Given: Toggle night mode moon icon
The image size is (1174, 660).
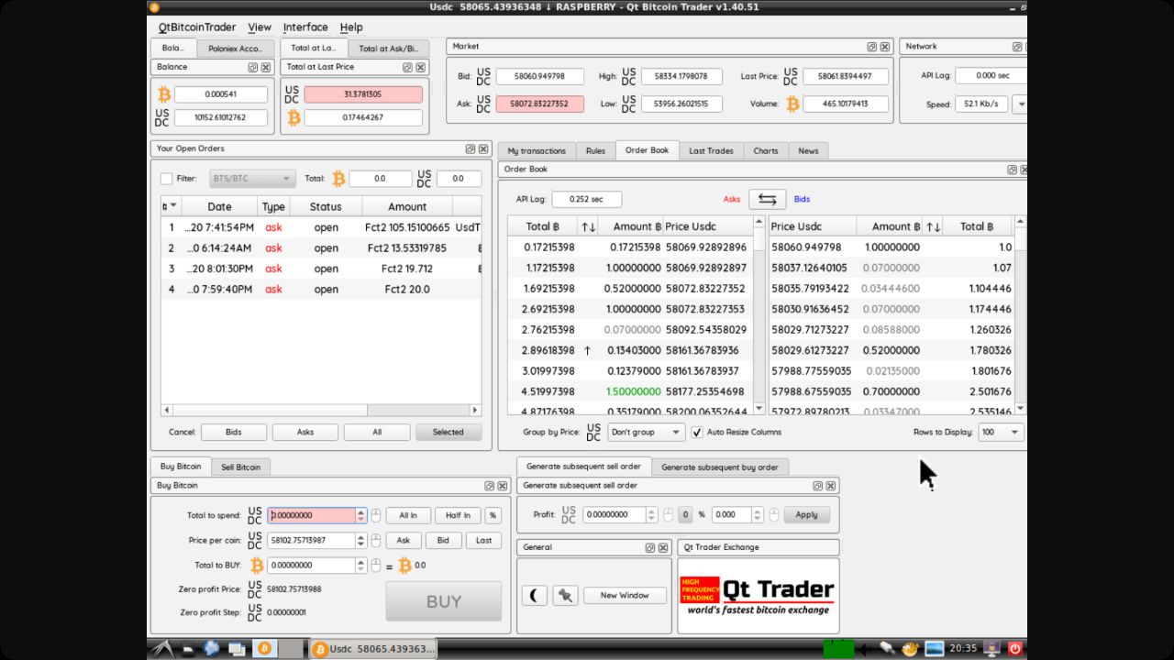Looking at the screenshot, I should point(535,596).
